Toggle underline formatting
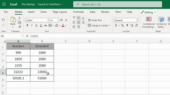Screen dimensions: 170x95 (x=36, y=25)
